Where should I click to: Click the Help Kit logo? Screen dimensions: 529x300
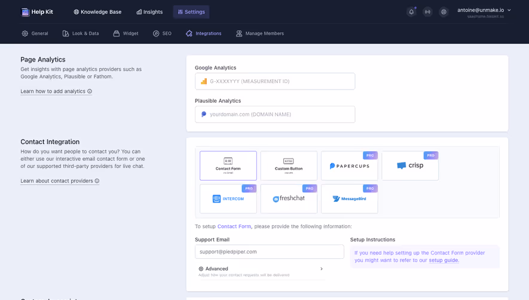coord(37,12)
